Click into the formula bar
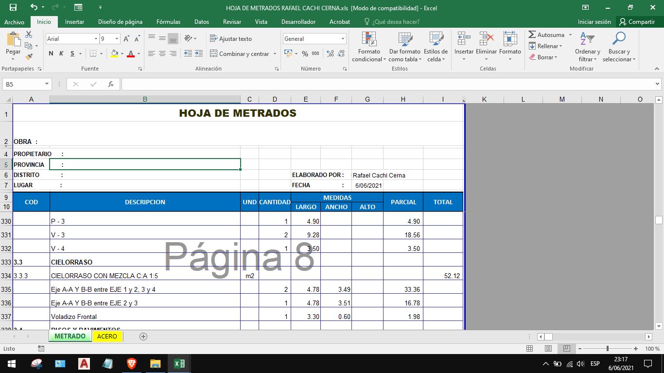The image size is (664, 373). click(386, 84)
